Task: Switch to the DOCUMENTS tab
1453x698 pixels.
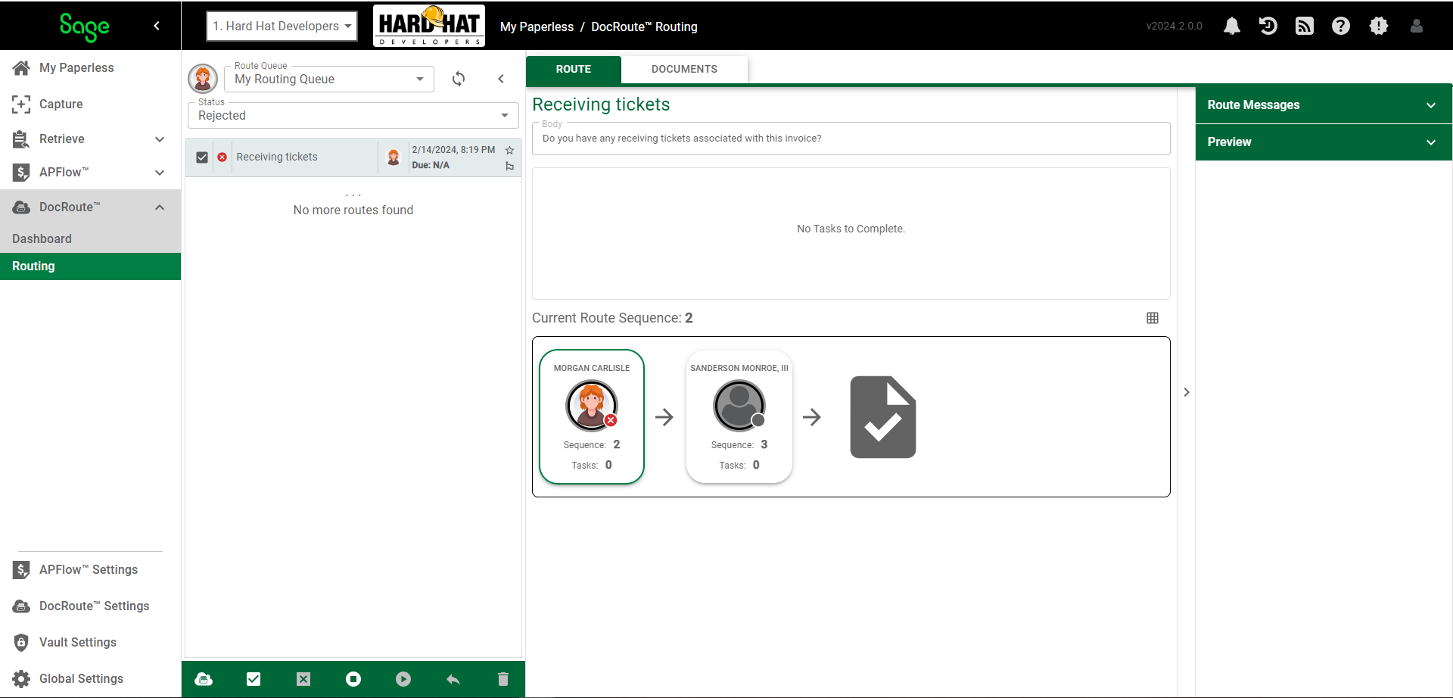Action: pos(684,69)
